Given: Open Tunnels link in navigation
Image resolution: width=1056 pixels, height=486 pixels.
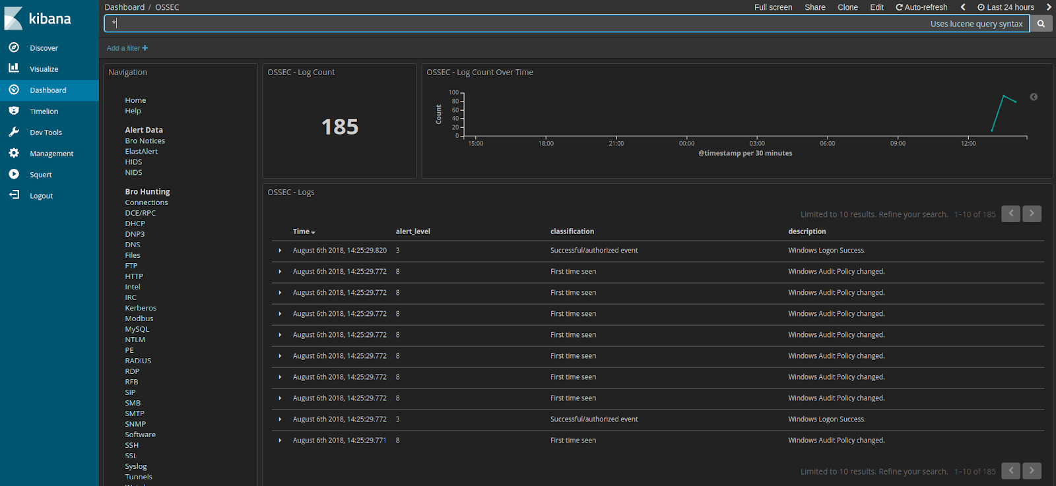Looking at the screenshot, I should pos(138,477).
